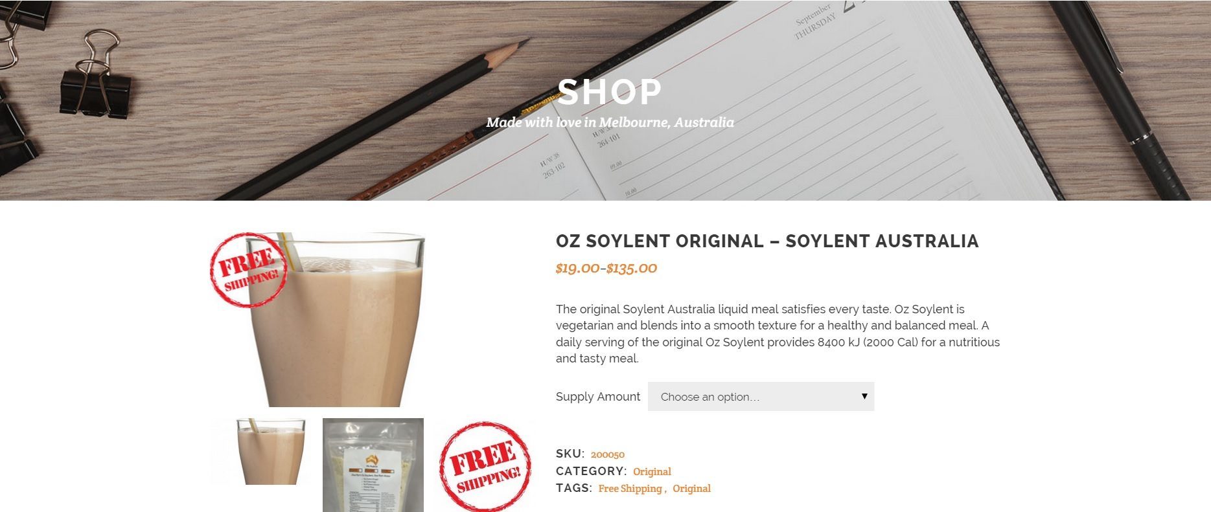Click the SKU number 200050
Screen dimensions: 1211x512
[x=608, y=454]
